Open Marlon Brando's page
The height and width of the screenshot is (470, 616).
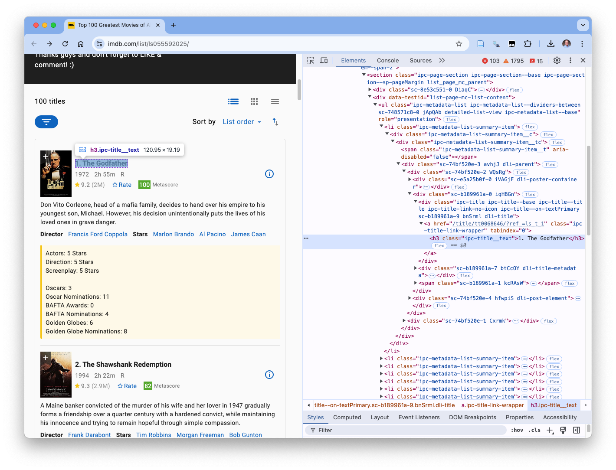tap(174, 234)
